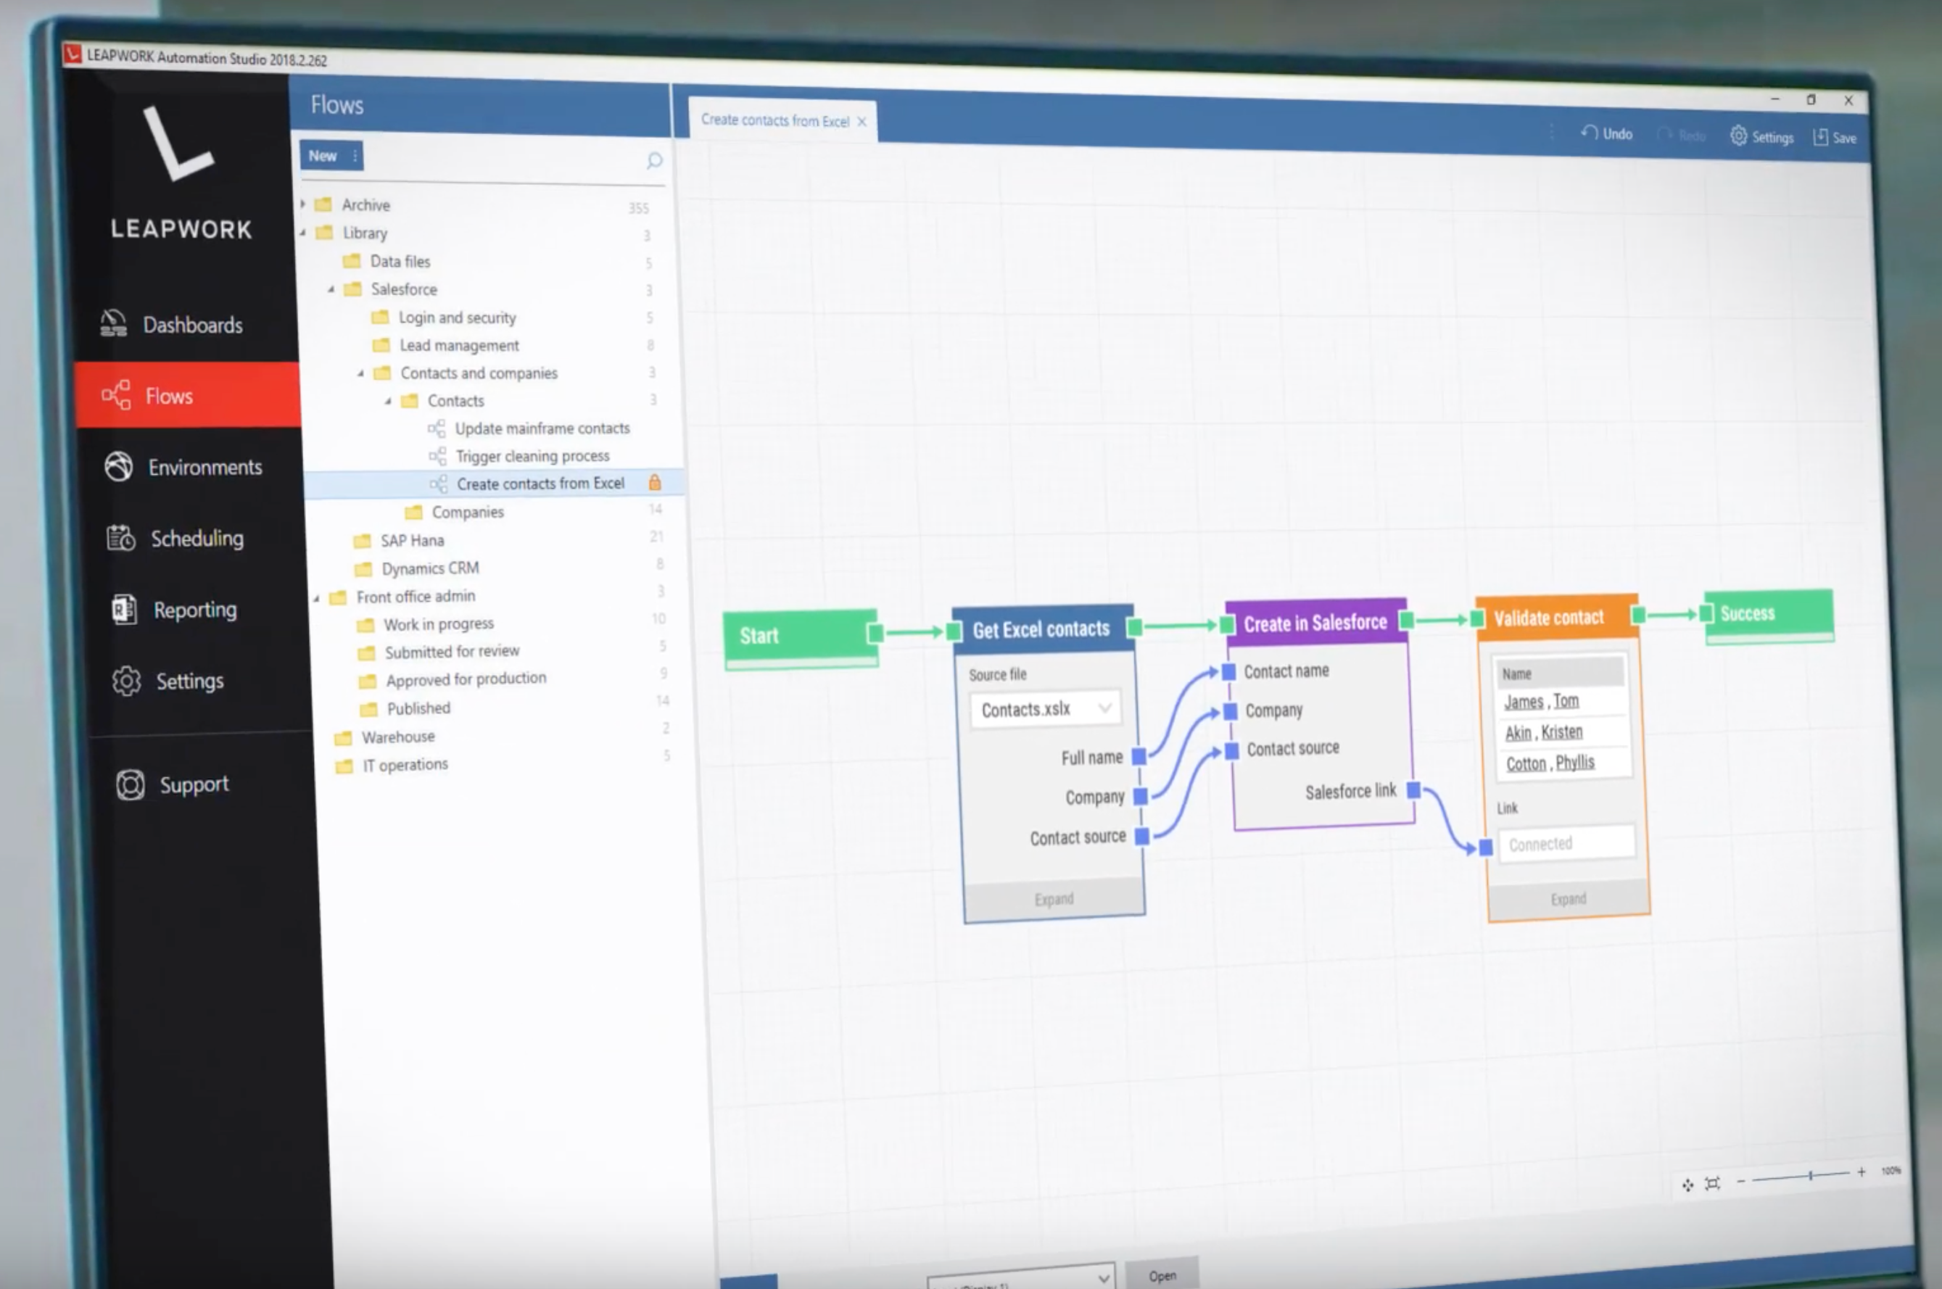This screenshot has height=1289, width=1942.
Task: Click the LEAPWORK logo in sidebar
Action: 181,172
